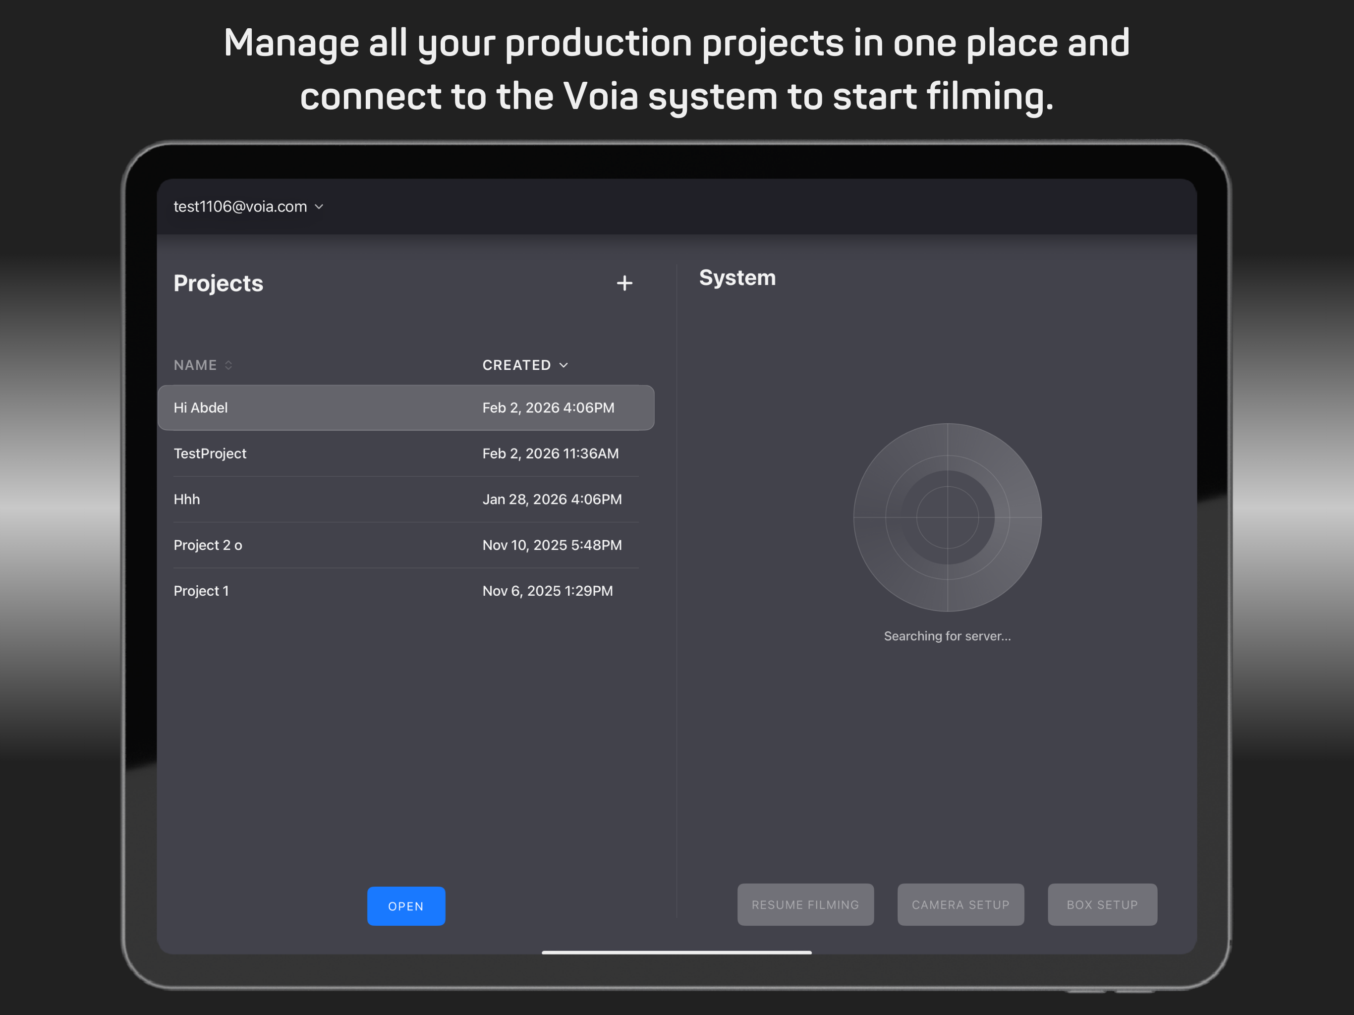1354x1015 pixels.
Task: Select the Hhh project row
Action: [x=406, y=500]
